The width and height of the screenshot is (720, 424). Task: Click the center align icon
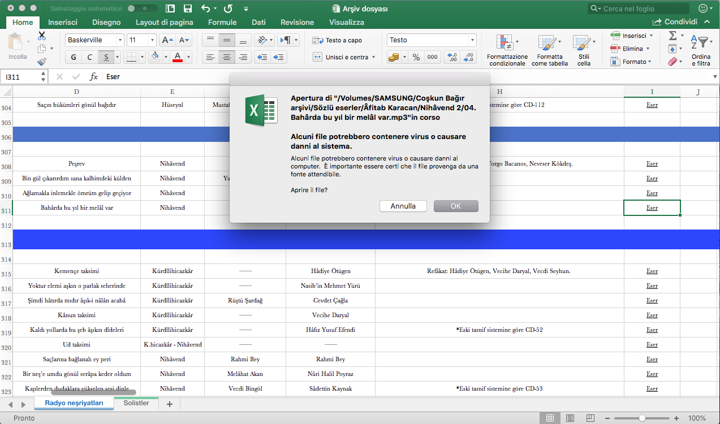[x=227, y=57]
